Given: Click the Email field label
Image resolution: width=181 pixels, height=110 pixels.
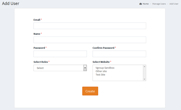Looking at the screenshot, I should tap(37, 20).
